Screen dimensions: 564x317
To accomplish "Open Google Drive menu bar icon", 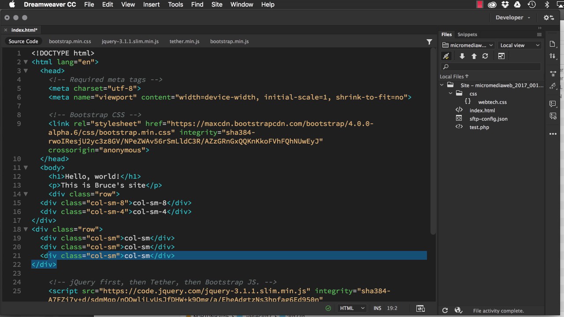I will click(x=518, y=4).
